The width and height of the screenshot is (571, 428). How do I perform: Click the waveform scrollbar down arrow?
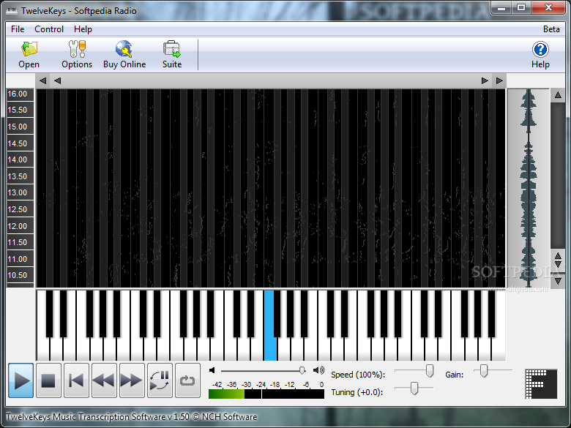558,281
